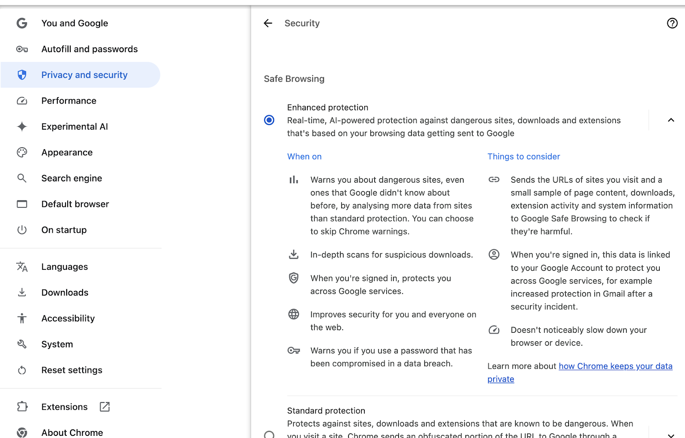The width and height of the screenshot is (685, 438).
Task: Open Accessibility settings section
Action: [80, 318]
